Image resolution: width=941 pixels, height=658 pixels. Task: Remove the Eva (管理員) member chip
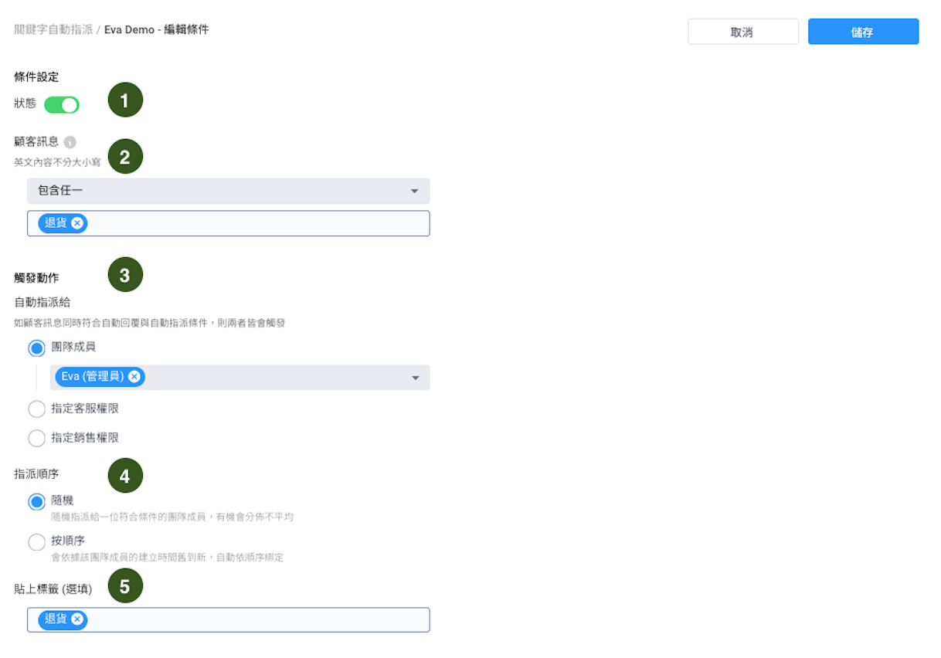click(x=134, y=377)
